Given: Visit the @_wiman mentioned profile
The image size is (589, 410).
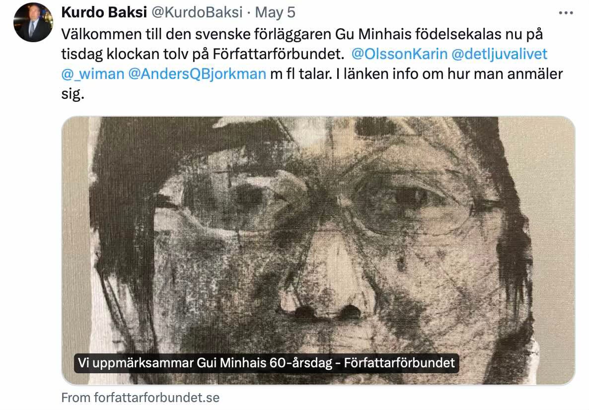Looking at the screenshot, I should point(93,74).
